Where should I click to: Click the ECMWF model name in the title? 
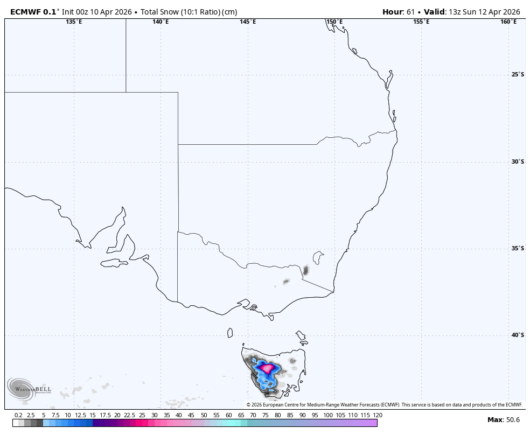[26, 9]
